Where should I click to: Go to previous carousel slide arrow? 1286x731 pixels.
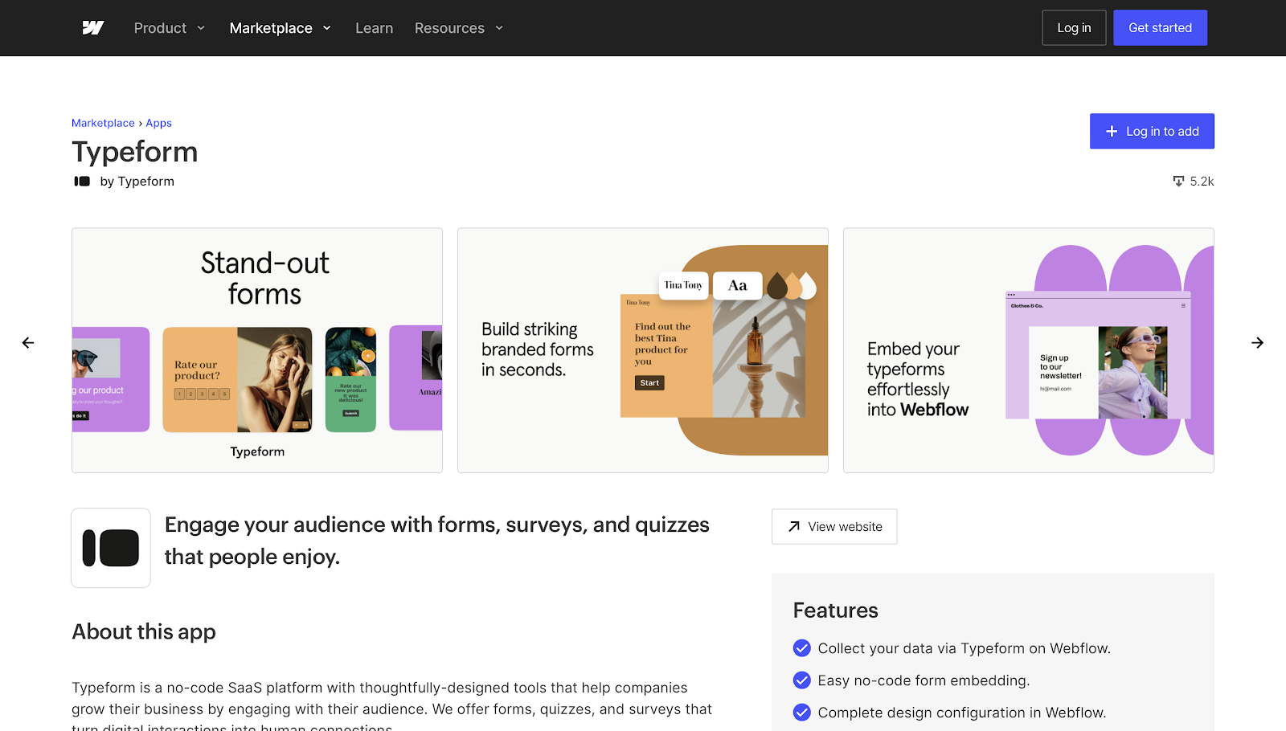pyautogui.click(x=28, y=343)
